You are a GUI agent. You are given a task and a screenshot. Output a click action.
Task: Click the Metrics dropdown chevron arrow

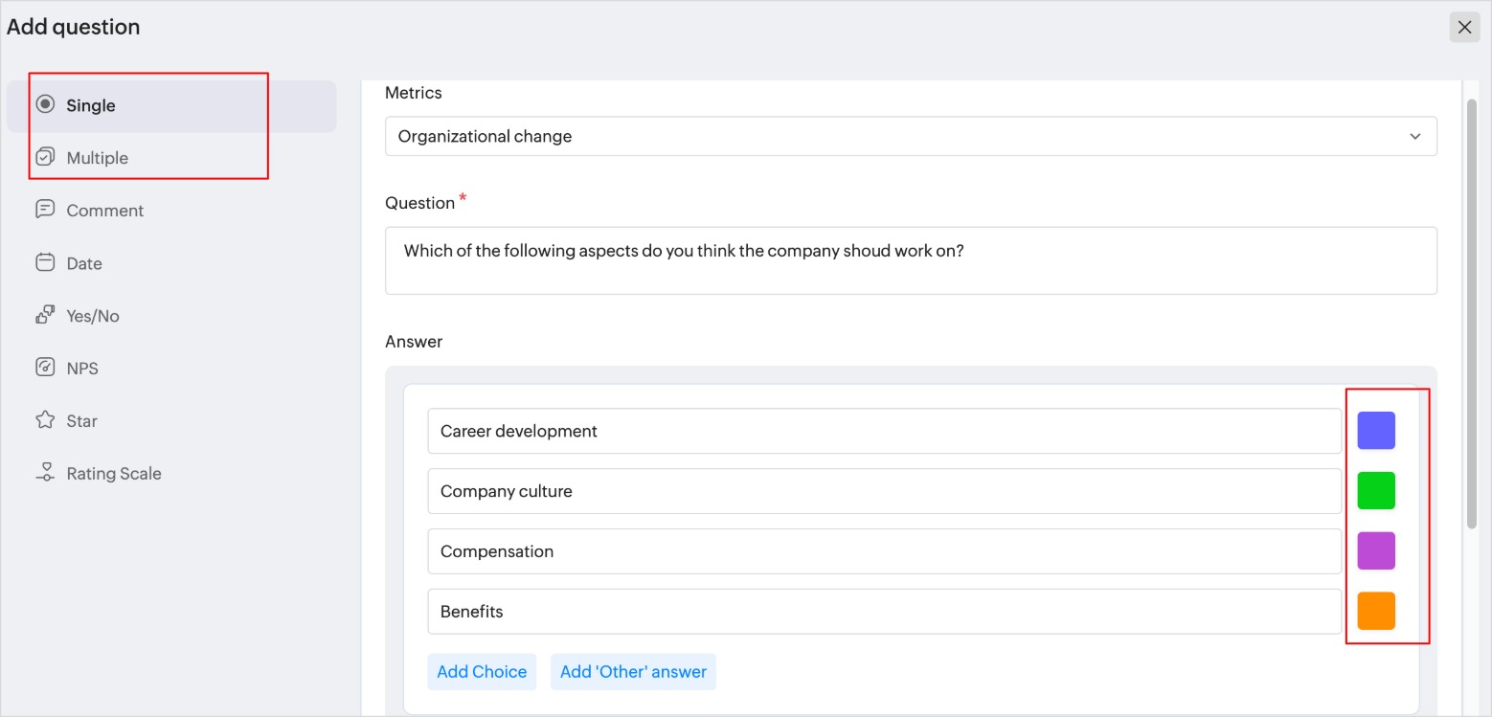pos(1414,137)
